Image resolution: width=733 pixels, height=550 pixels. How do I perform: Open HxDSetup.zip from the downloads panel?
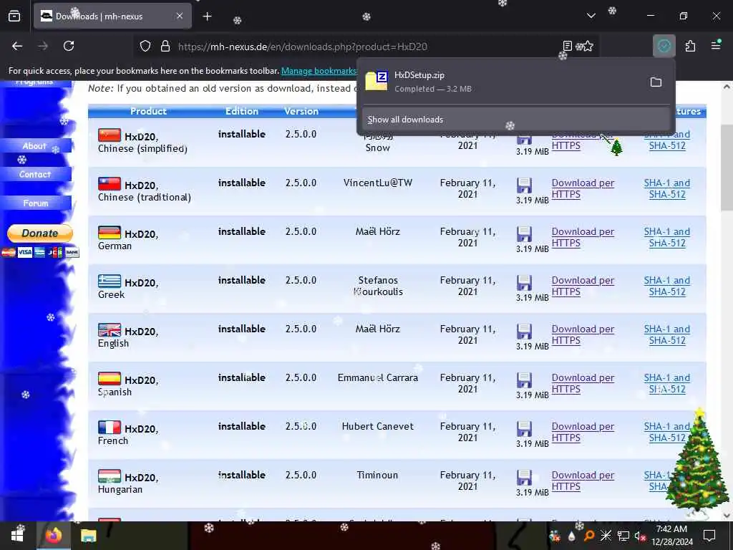point(500,82)
